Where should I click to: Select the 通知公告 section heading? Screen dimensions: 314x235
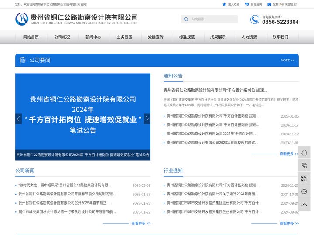[x=173, y=76]
